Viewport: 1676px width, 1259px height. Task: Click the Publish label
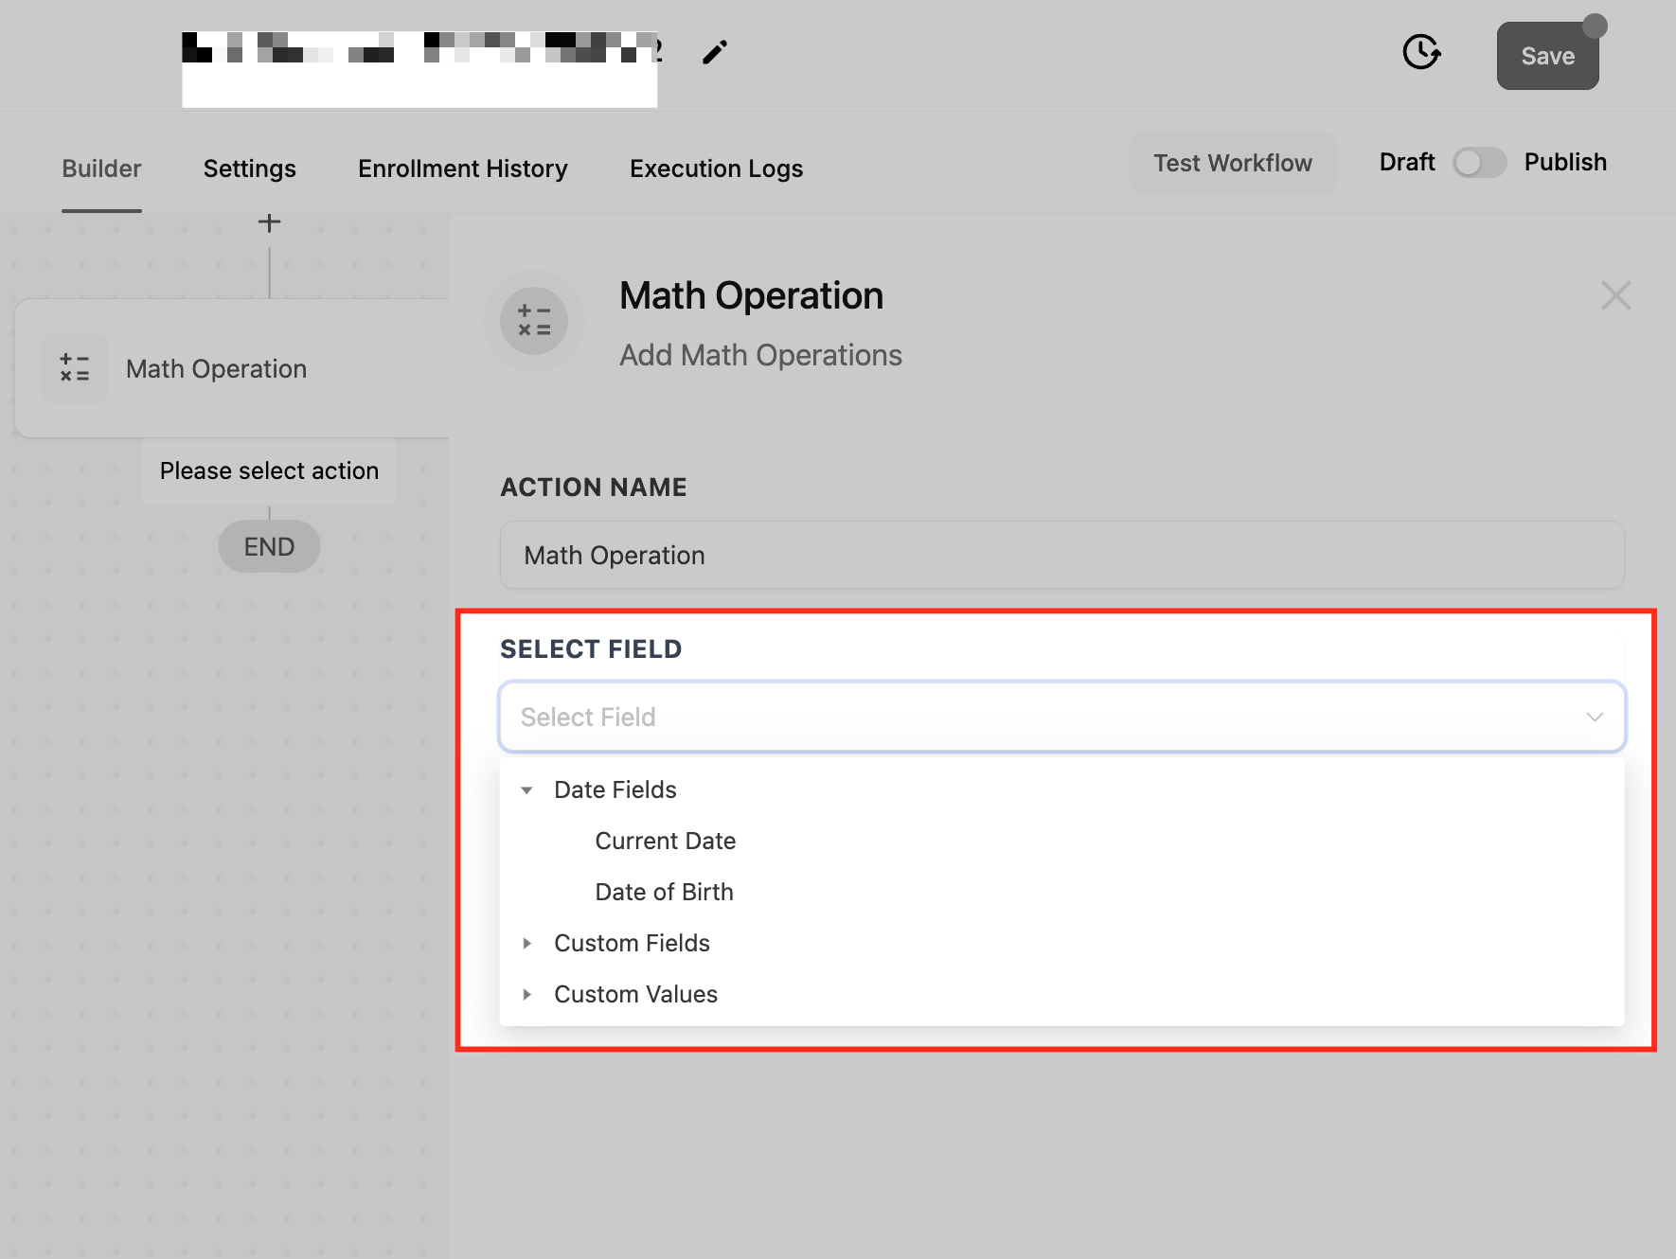[1565, 162]
